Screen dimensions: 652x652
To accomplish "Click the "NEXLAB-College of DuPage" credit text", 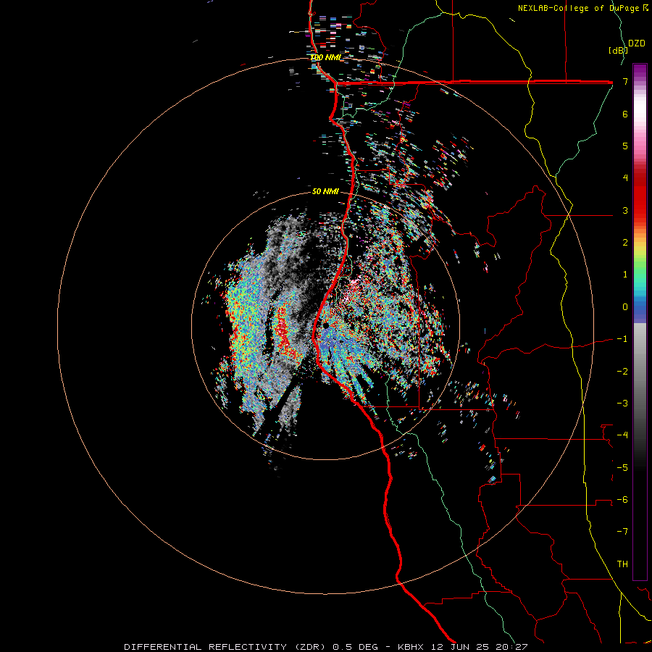I will tap(578, 8).
